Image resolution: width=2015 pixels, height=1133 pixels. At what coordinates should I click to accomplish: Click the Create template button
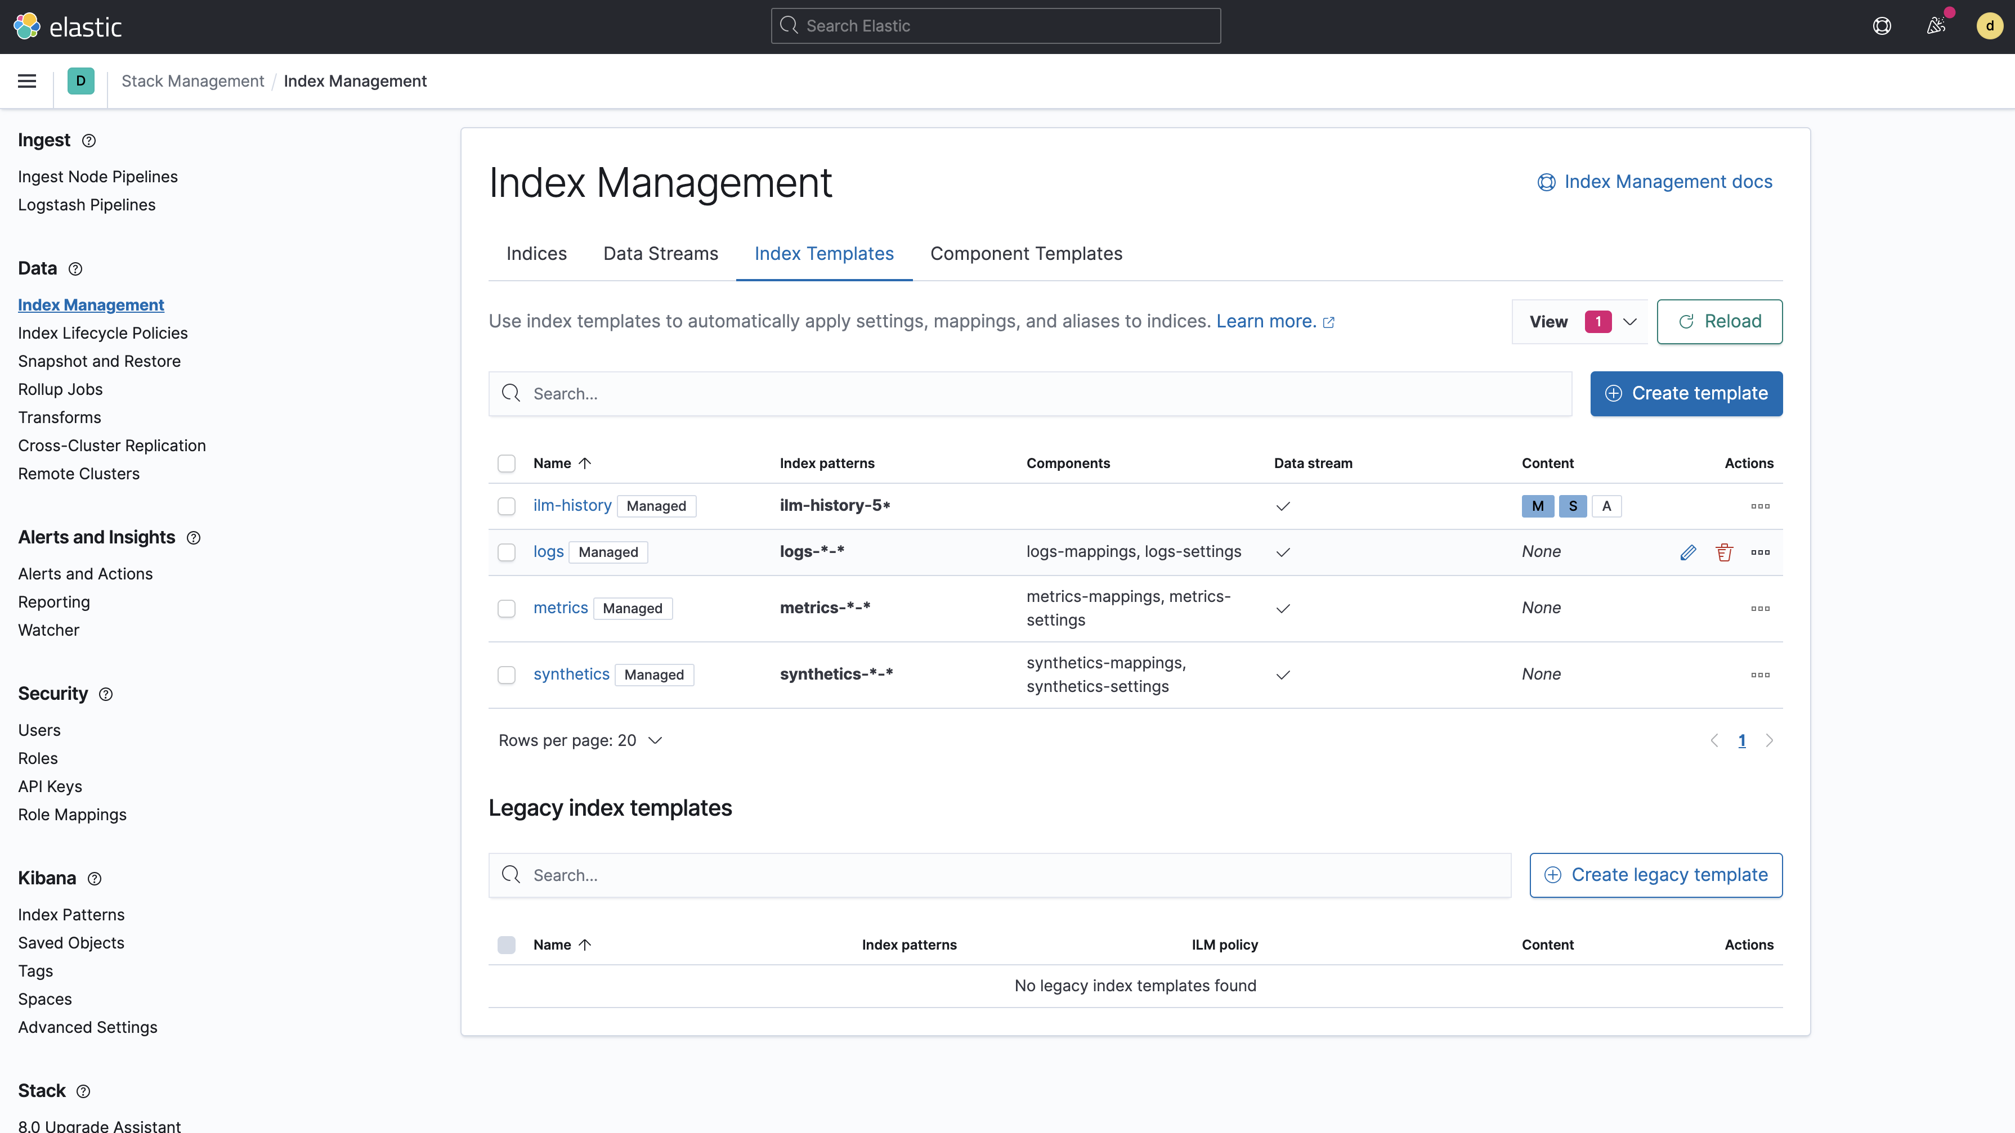pos(1686,393)
